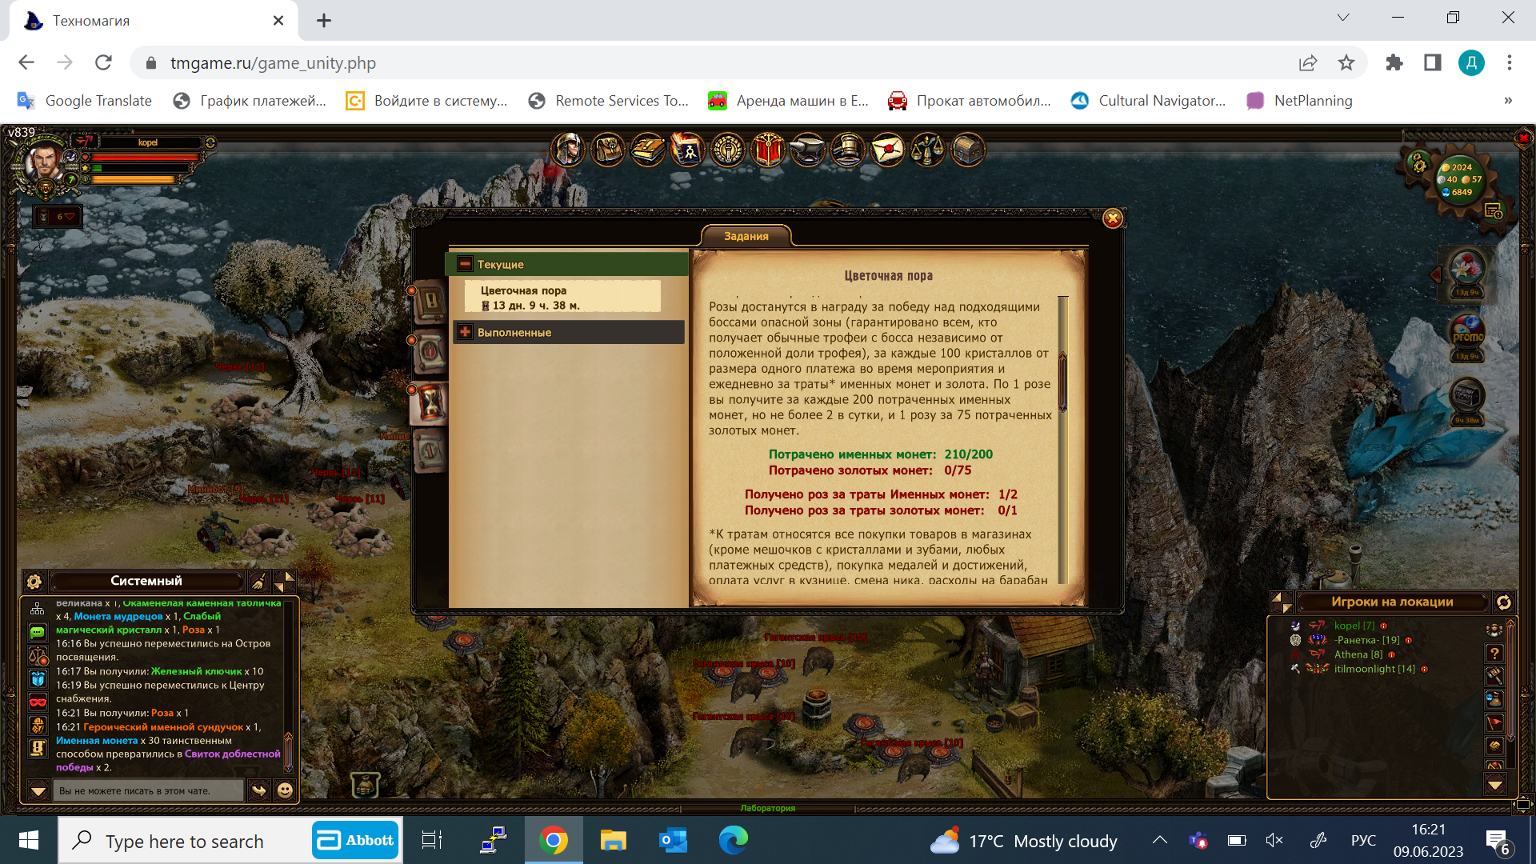This screenshot has width=1536, height=864.
Task: Select player Athena [8] in list
Action: tap(1358, 654)
